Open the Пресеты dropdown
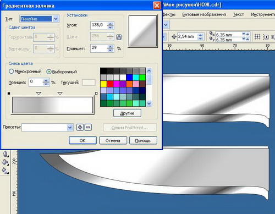Screen dimensions: 275x214 click(x=70, y=127)
